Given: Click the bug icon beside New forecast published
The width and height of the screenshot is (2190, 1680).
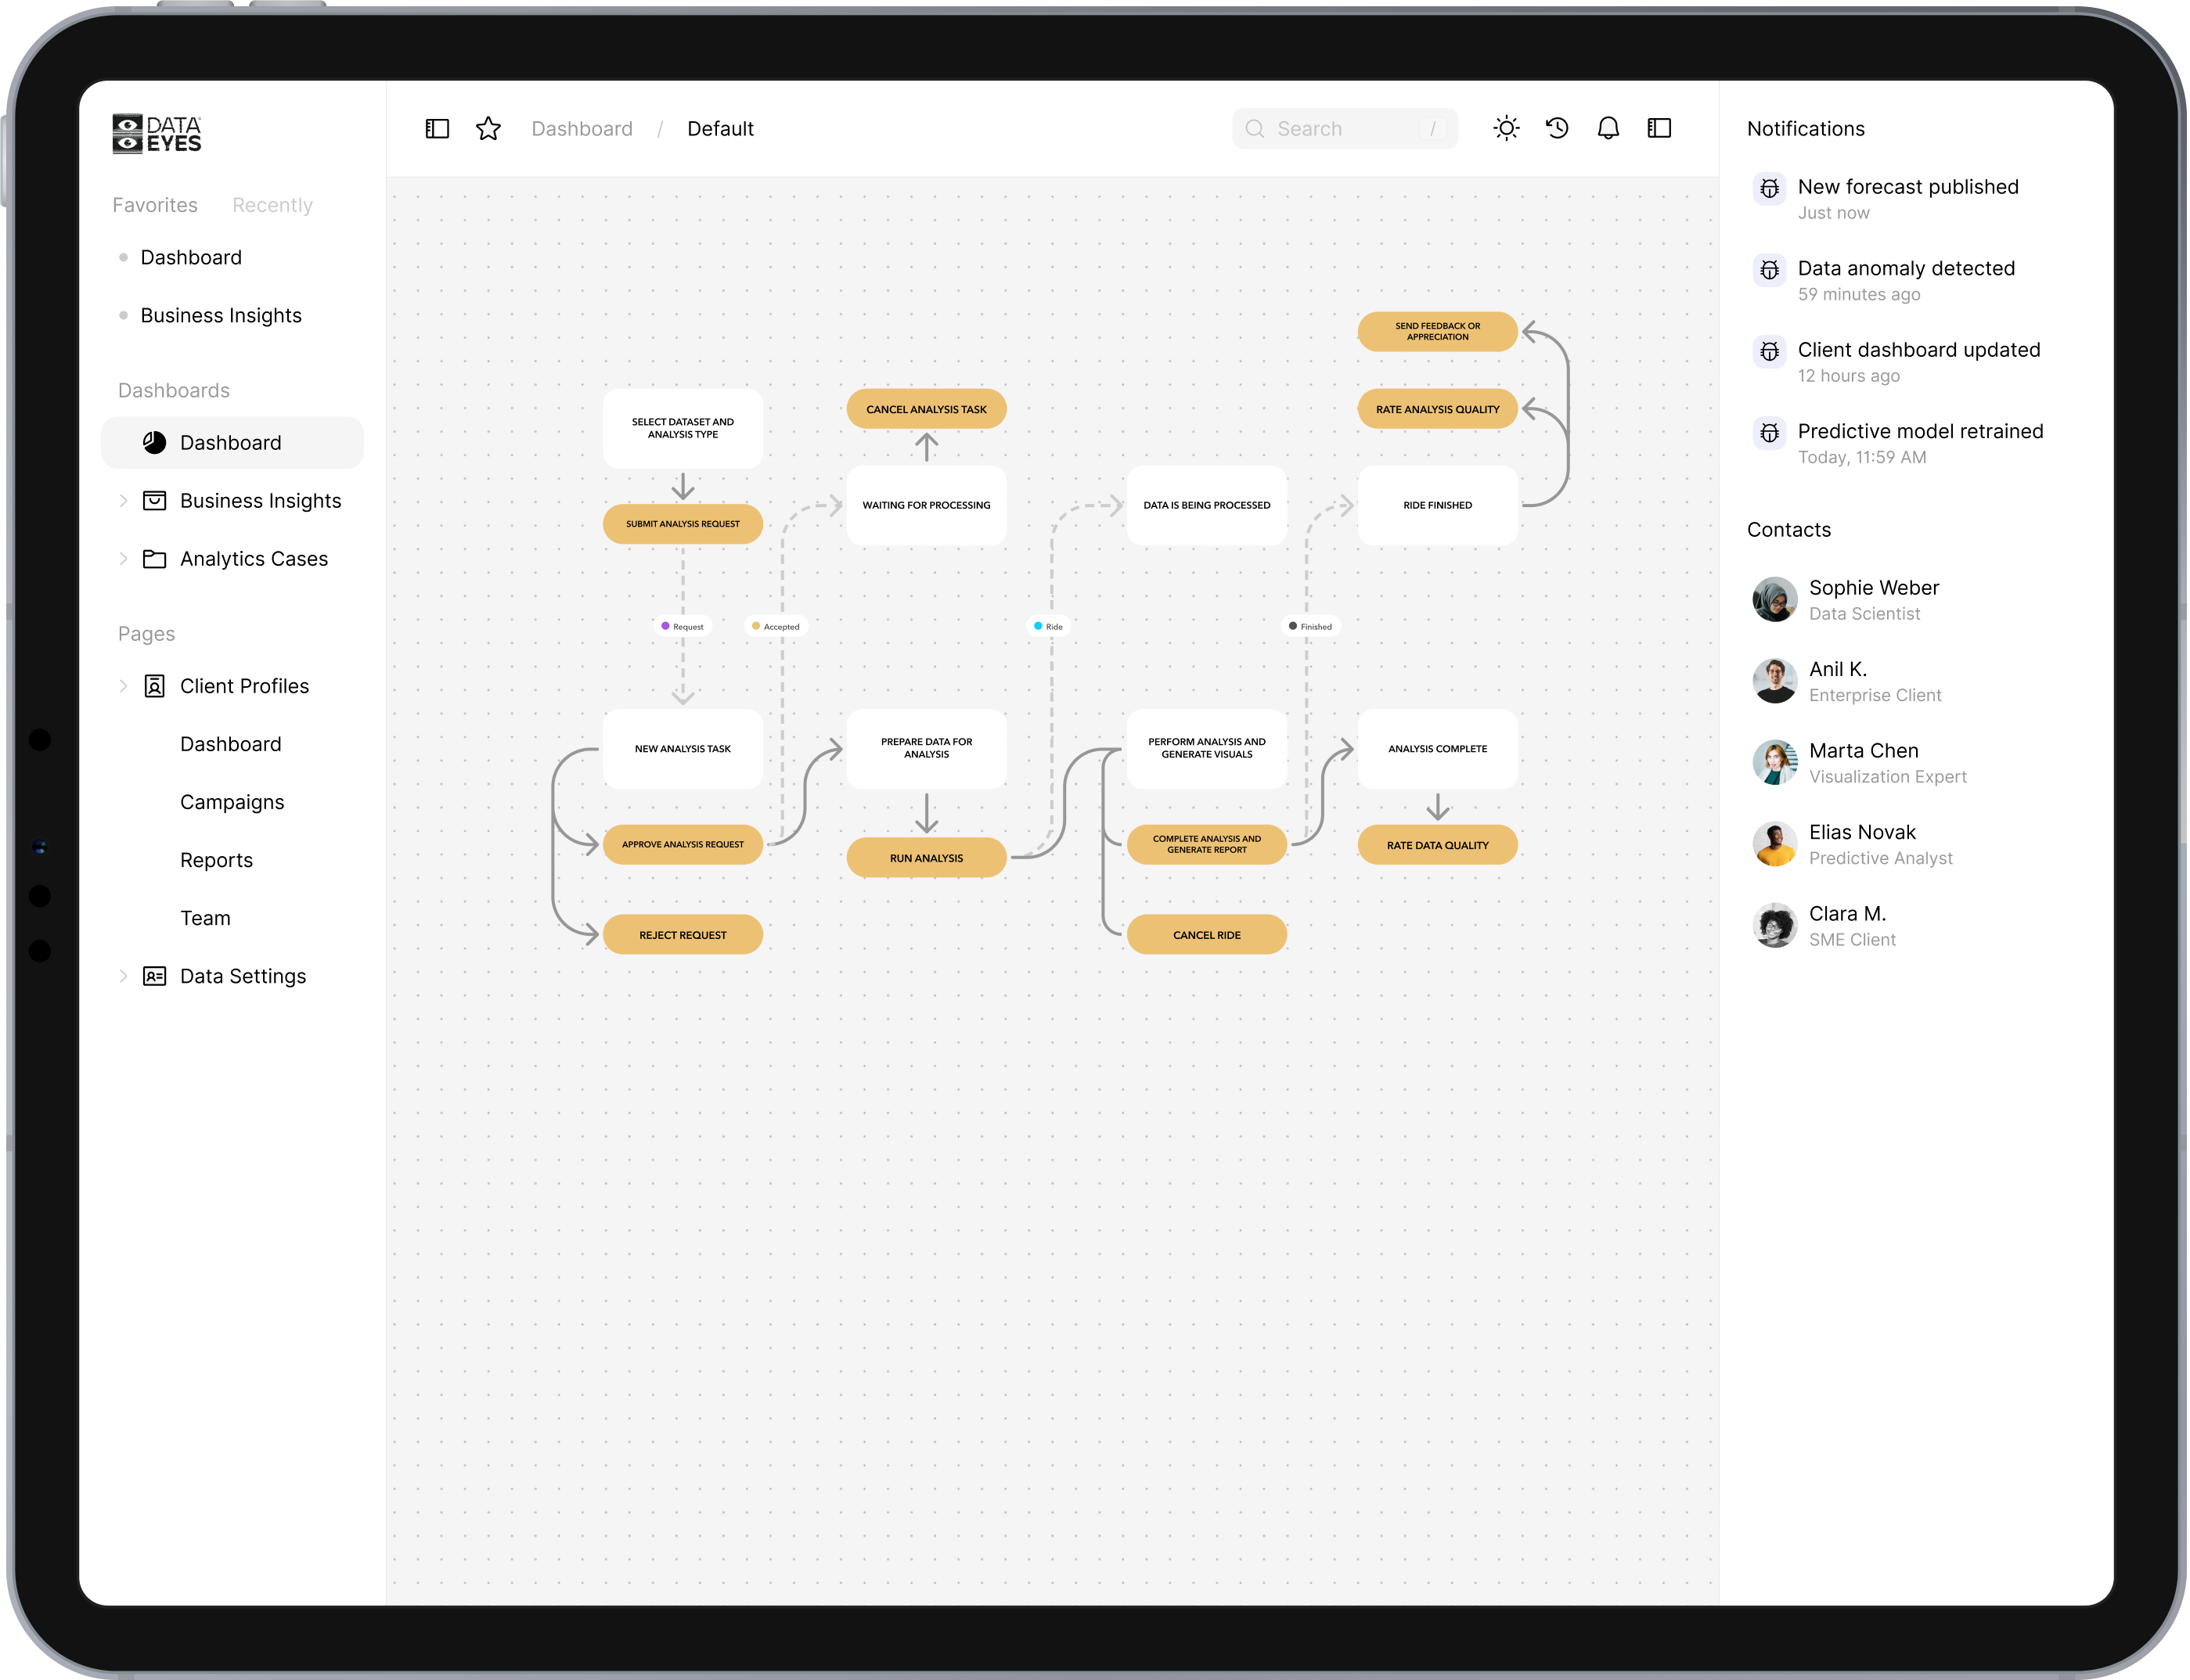Looking at the screenshot, I should (x=1769, y=188).
